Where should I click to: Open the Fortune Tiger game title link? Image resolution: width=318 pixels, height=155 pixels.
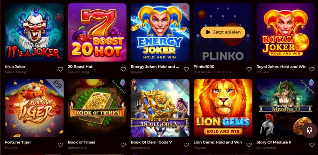pos(18,142)
